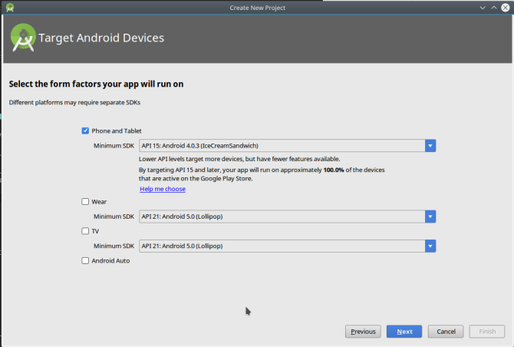Close the Create New Project dialog
514x347 pixels.
click(505, 8)
